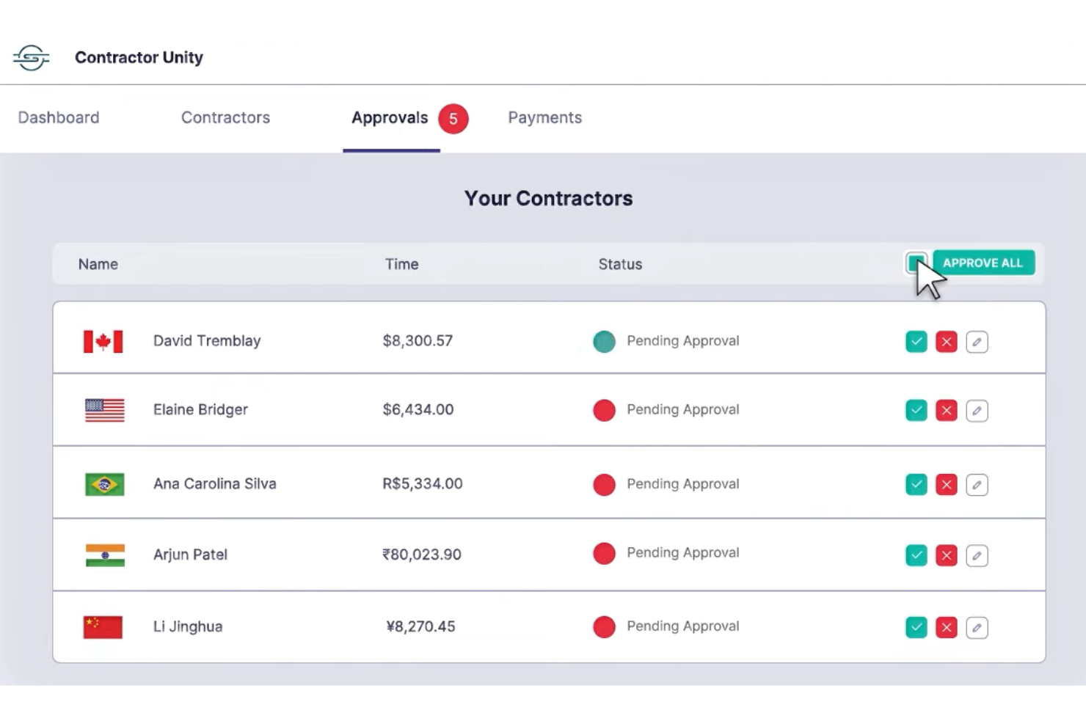Select the name Arjun Patel
Image resolution: width=1086 pixels, height=724 pixels.
190,555
